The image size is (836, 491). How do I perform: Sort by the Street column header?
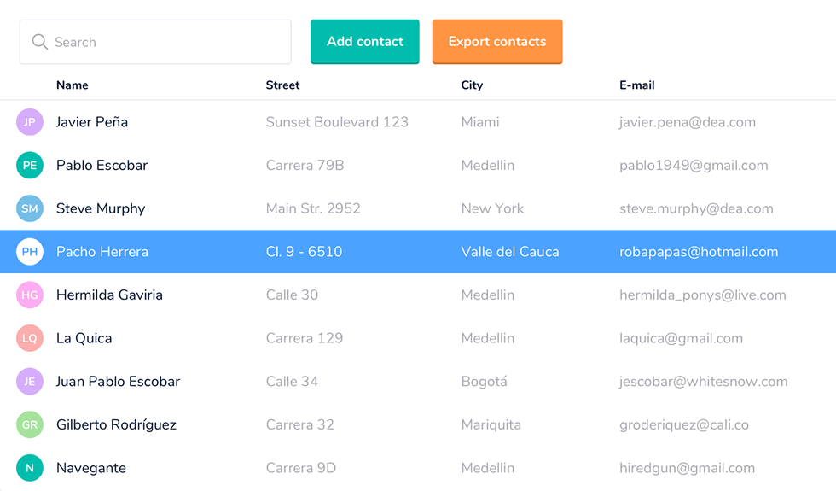(x=282, y=85)
